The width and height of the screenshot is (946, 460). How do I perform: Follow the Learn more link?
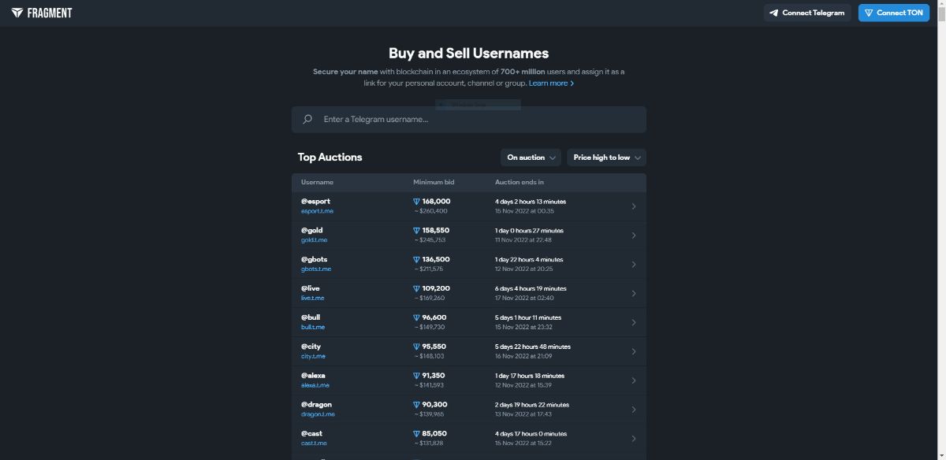click(x=551, y=83)
